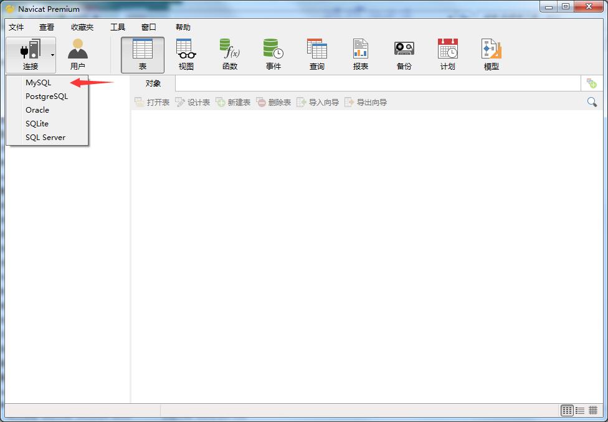
Task: Click the 设计表 design table button
Action: pos(192,102)
